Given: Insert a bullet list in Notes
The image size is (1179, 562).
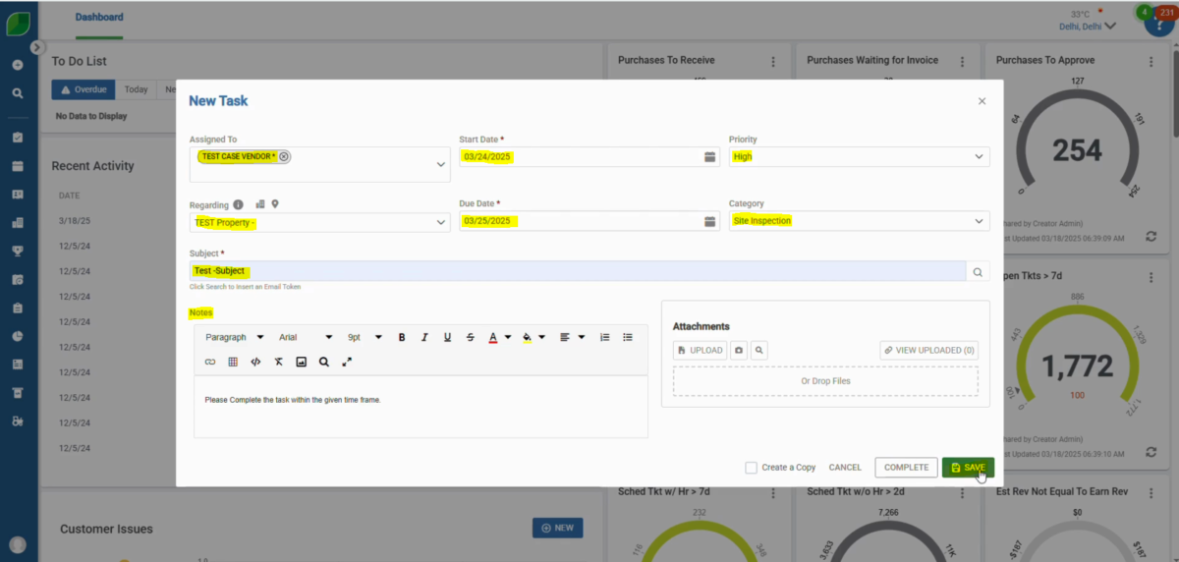Looking at the screenshot, I should (x=628, y=337).
